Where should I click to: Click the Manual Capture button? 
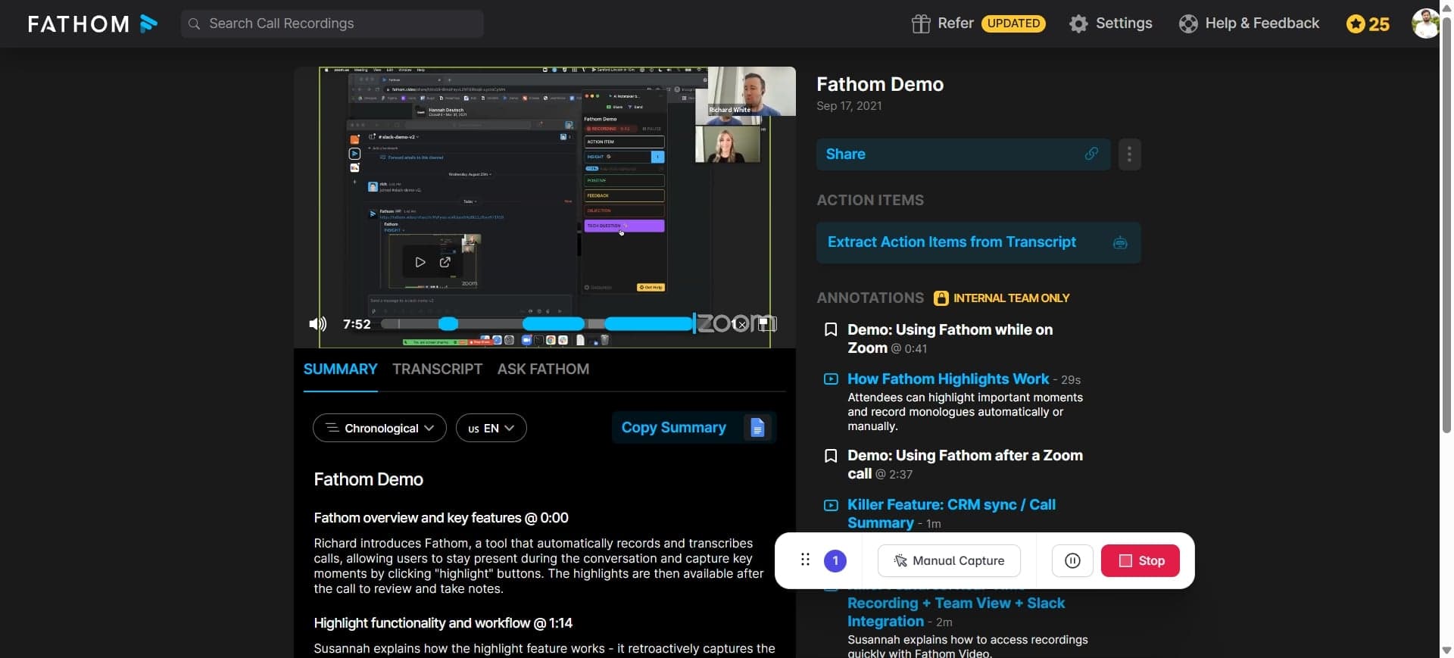(x=949, y=561)
